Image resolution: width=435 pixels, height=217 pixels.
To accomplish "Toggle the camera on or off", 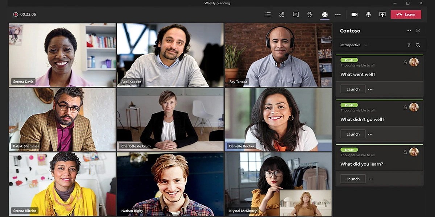I will point(355,14).
